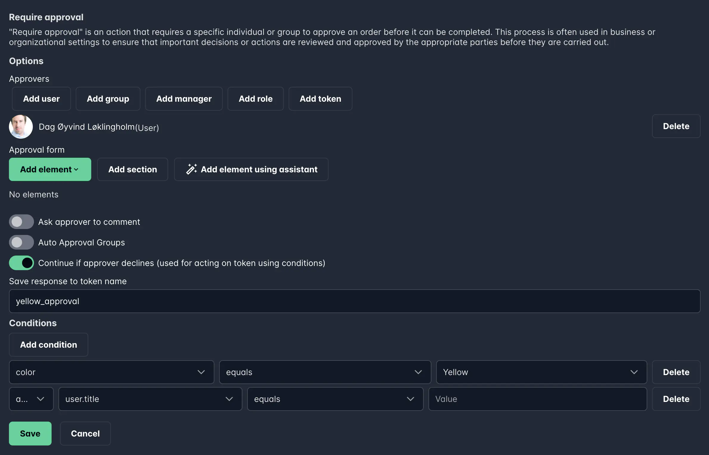Click the Add user button
This screenshot has height=455, width=709.
[41, 99]
